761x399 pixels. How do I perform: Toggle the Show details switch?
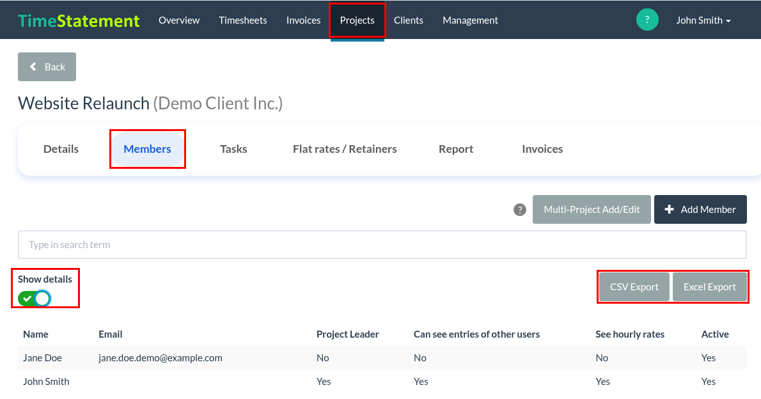point(35,299)
